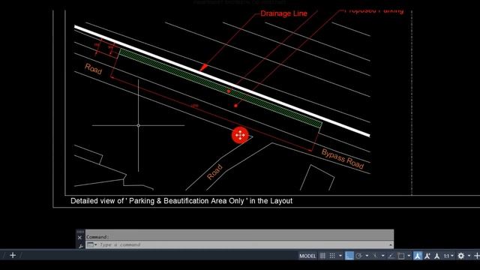Toggle auto-add annotation scales icon

tap(427, 256)
